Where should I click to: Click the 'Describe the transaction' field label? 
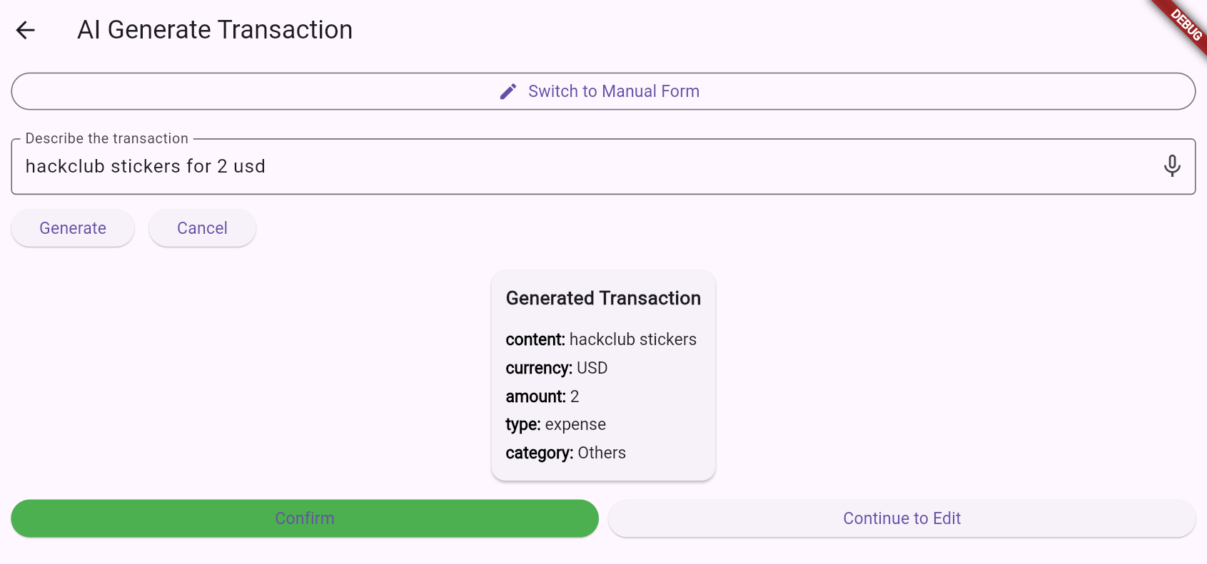(107, 138)
